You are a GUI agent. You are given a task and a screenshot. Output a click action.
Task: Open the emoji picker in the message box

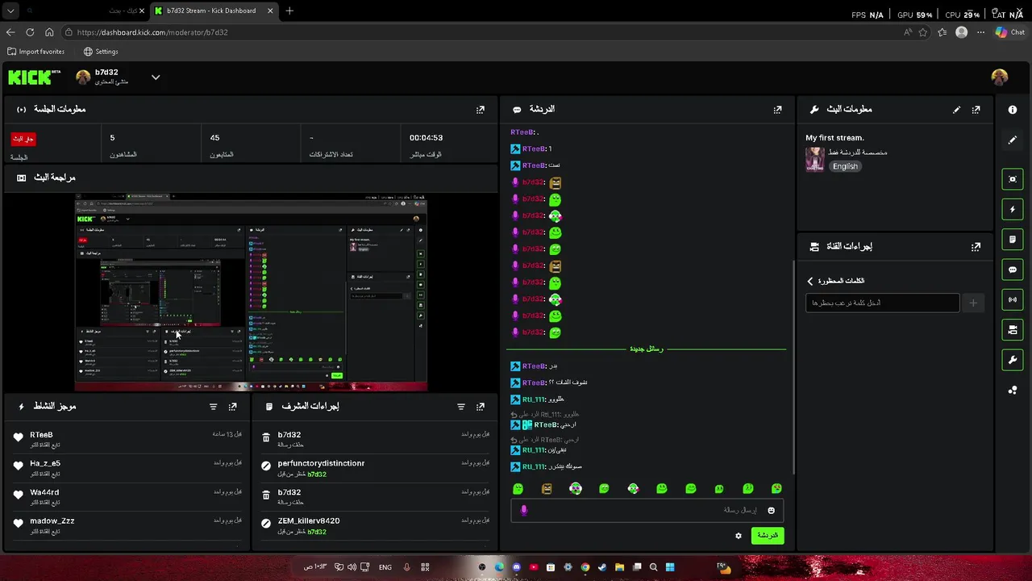(x=772, y=510)
